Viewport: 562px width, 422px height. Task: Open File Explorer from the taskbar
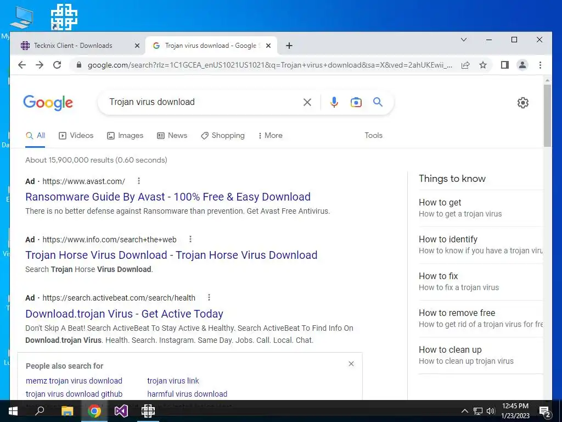tap(67, 411)
